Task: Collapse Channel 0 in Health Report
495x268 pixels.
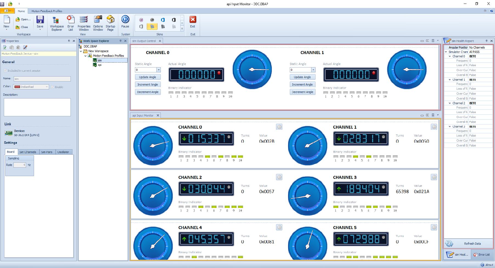Action: [x=450, y=56]
